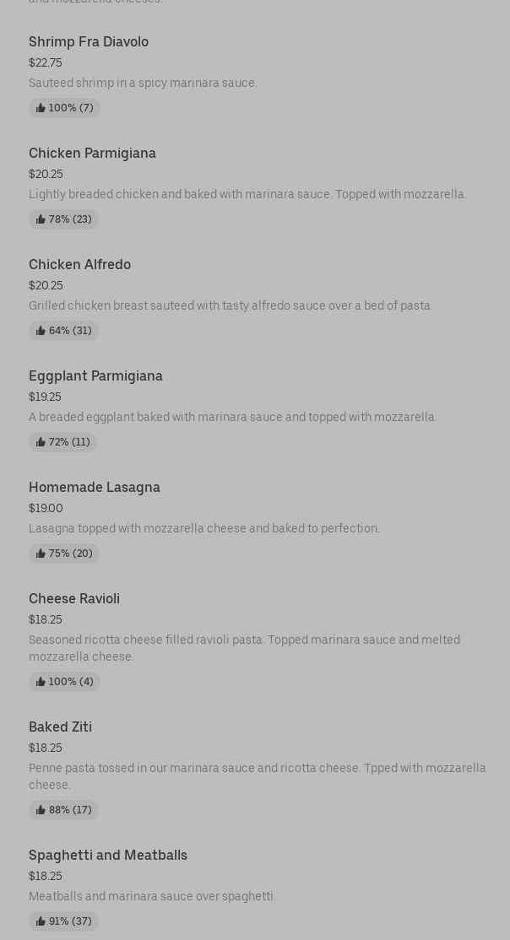Select the thumbs-up icon under Eggplant Parmigiana
Screen dimensions: 510x940
coord(41,442)
